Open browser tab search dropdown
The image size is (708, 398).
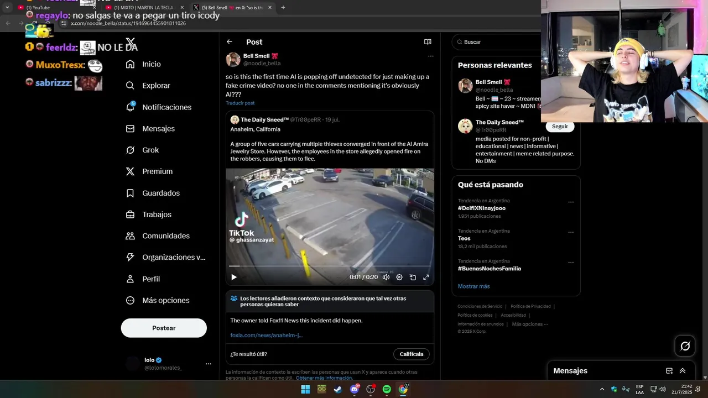(7, 8)
